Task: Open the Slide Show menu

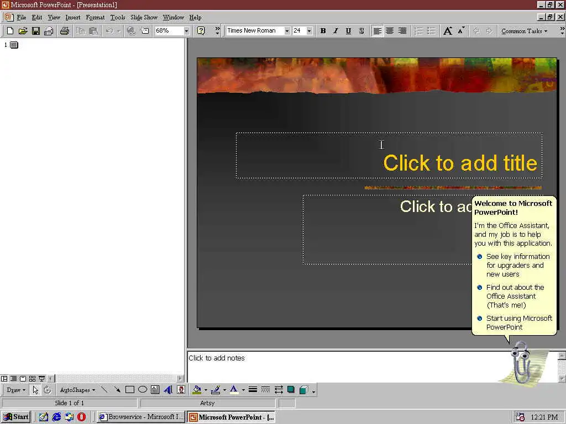Action: [x=144, y=17]
